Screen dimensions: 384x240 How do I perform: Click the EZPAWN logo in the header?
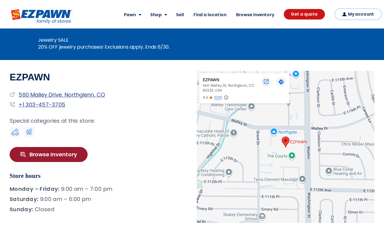click(41, 16)
